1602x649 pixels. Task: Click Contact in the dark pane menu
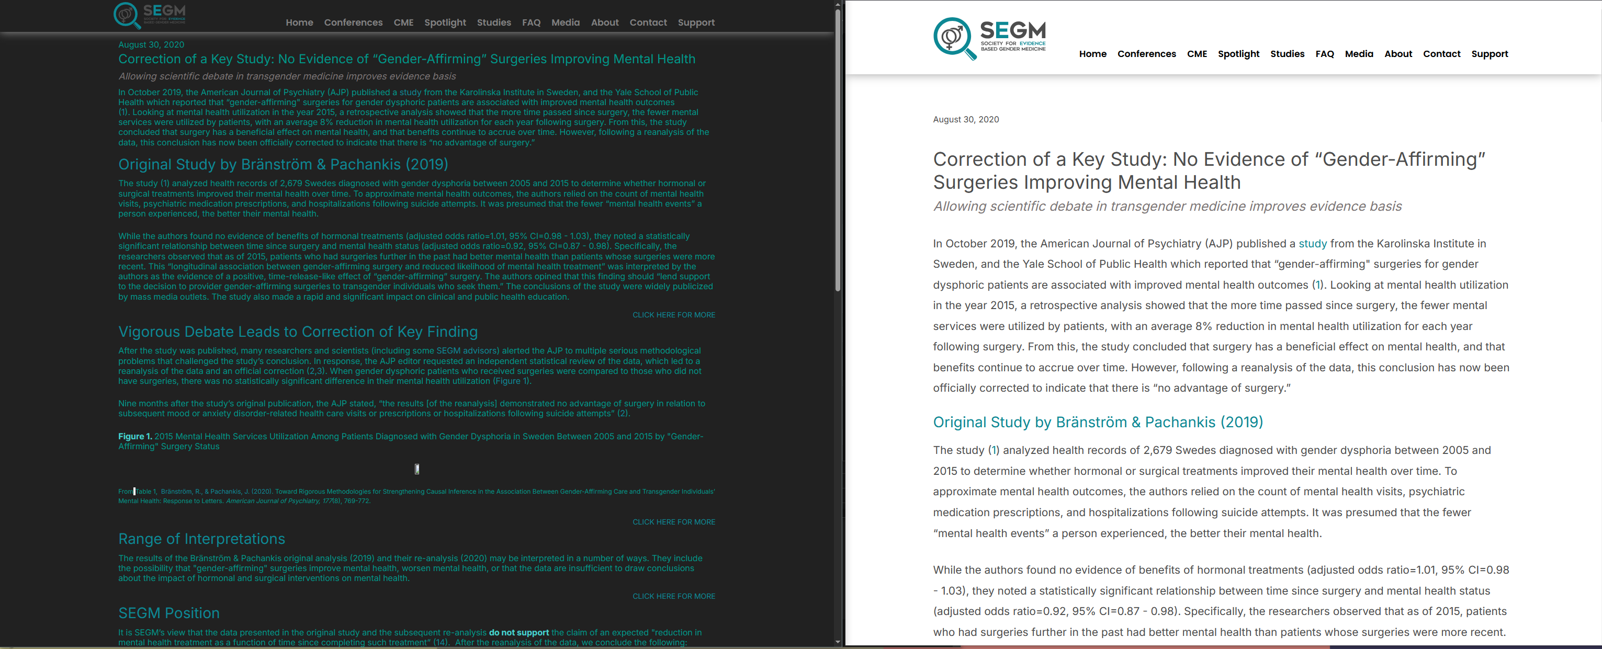point(647,22)
